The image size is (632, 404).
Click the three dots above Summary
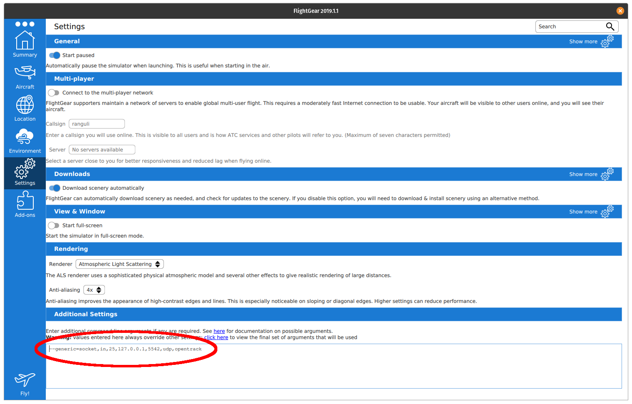(x=25, y=24)
